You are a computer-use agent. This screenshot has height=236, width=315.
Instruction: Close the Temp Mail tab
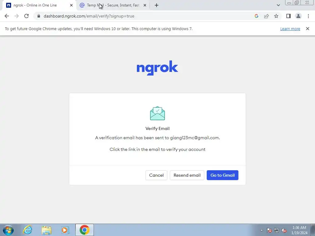coord(145,5)
